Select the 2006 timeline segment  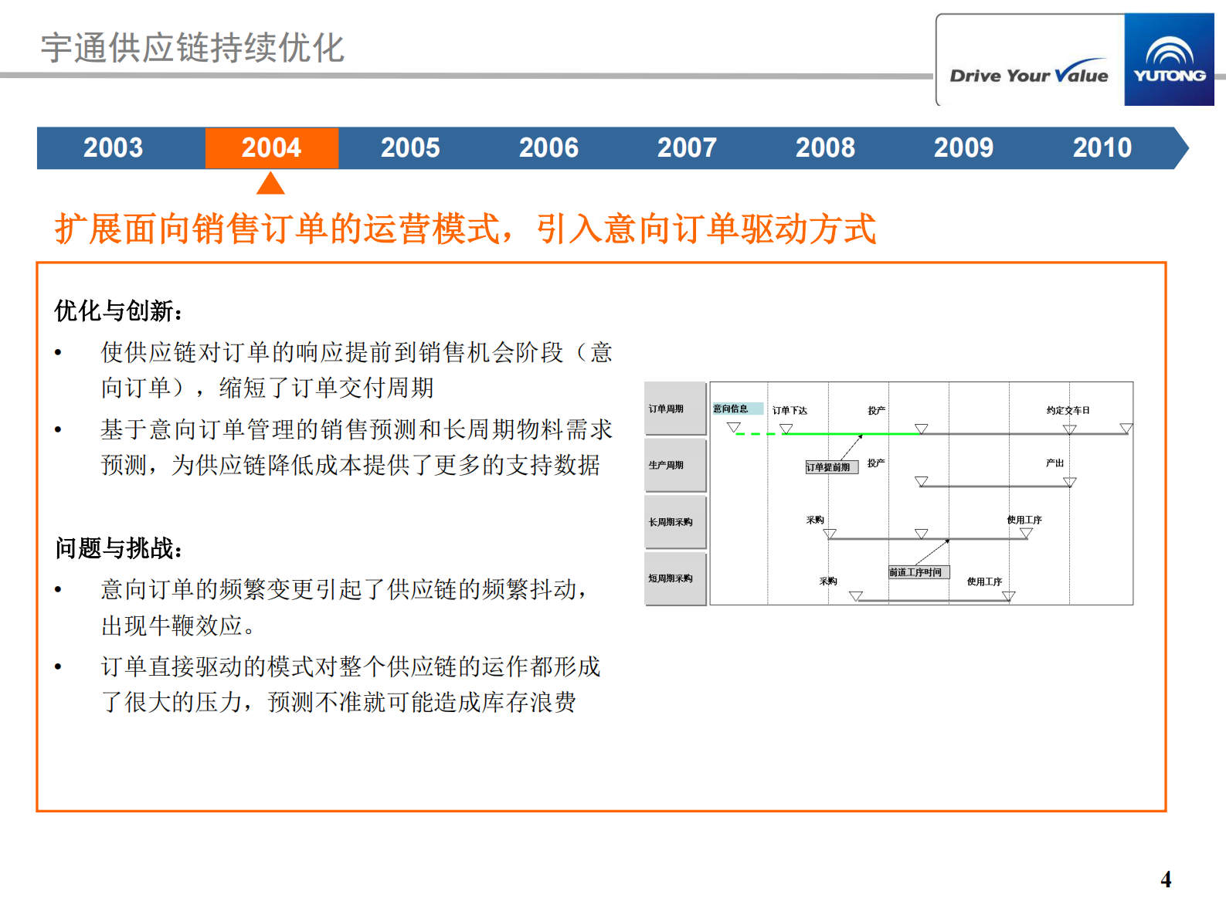pyautogui.click(x=548, y=148)
